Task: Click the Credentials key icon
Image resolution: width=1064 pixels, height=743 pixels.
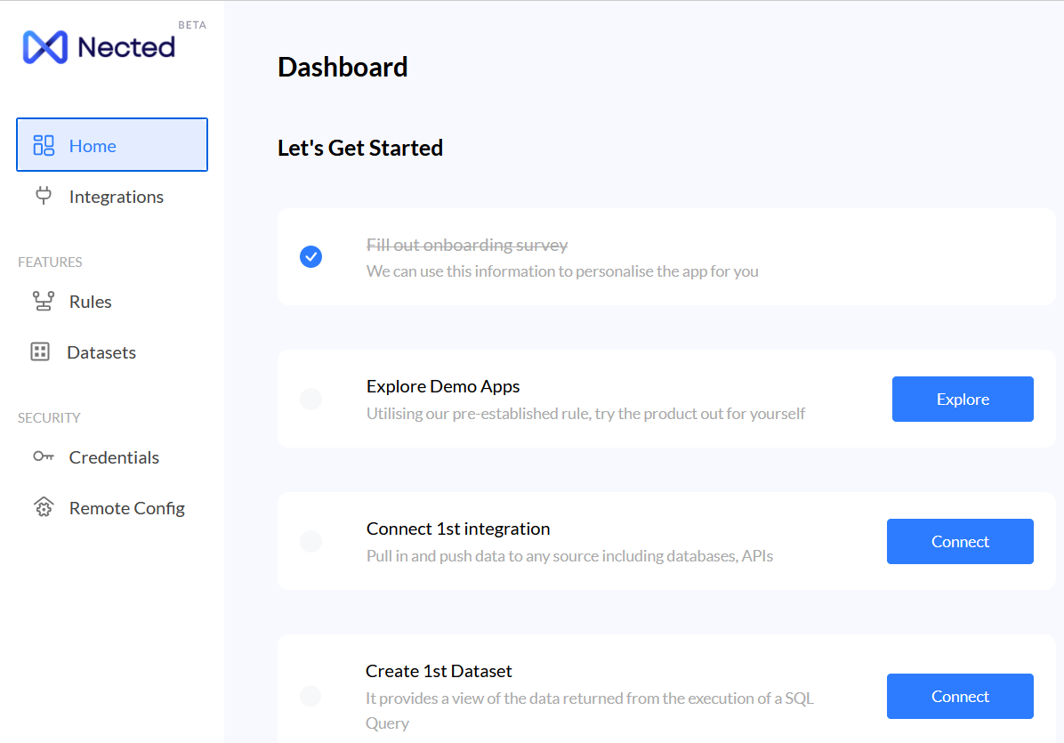Action: [x=44, y=456]
